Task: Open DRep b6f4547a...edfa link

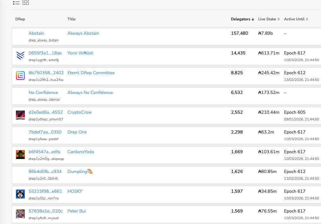Action: pos(45,152)
